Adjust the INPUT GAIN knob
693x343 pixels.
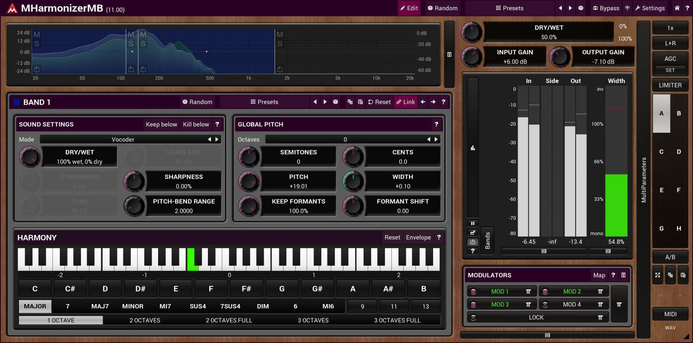[471, 57]
